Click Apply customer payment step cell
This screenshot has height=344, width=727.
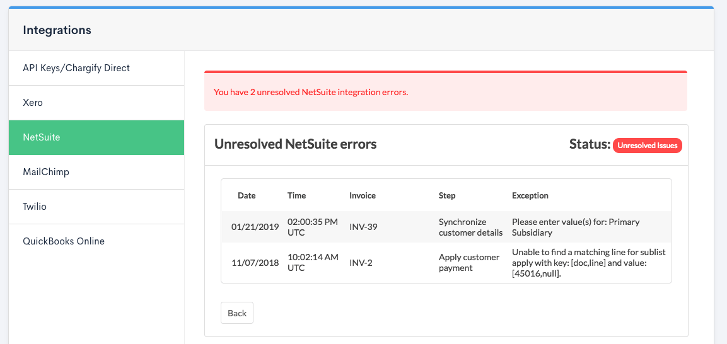[x=468, y=263]
